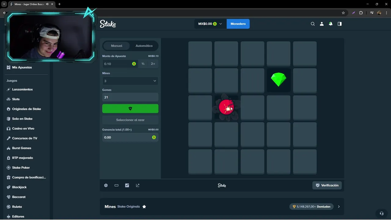
Task: Open the tab search dropdown arrow
Action: 4,4
